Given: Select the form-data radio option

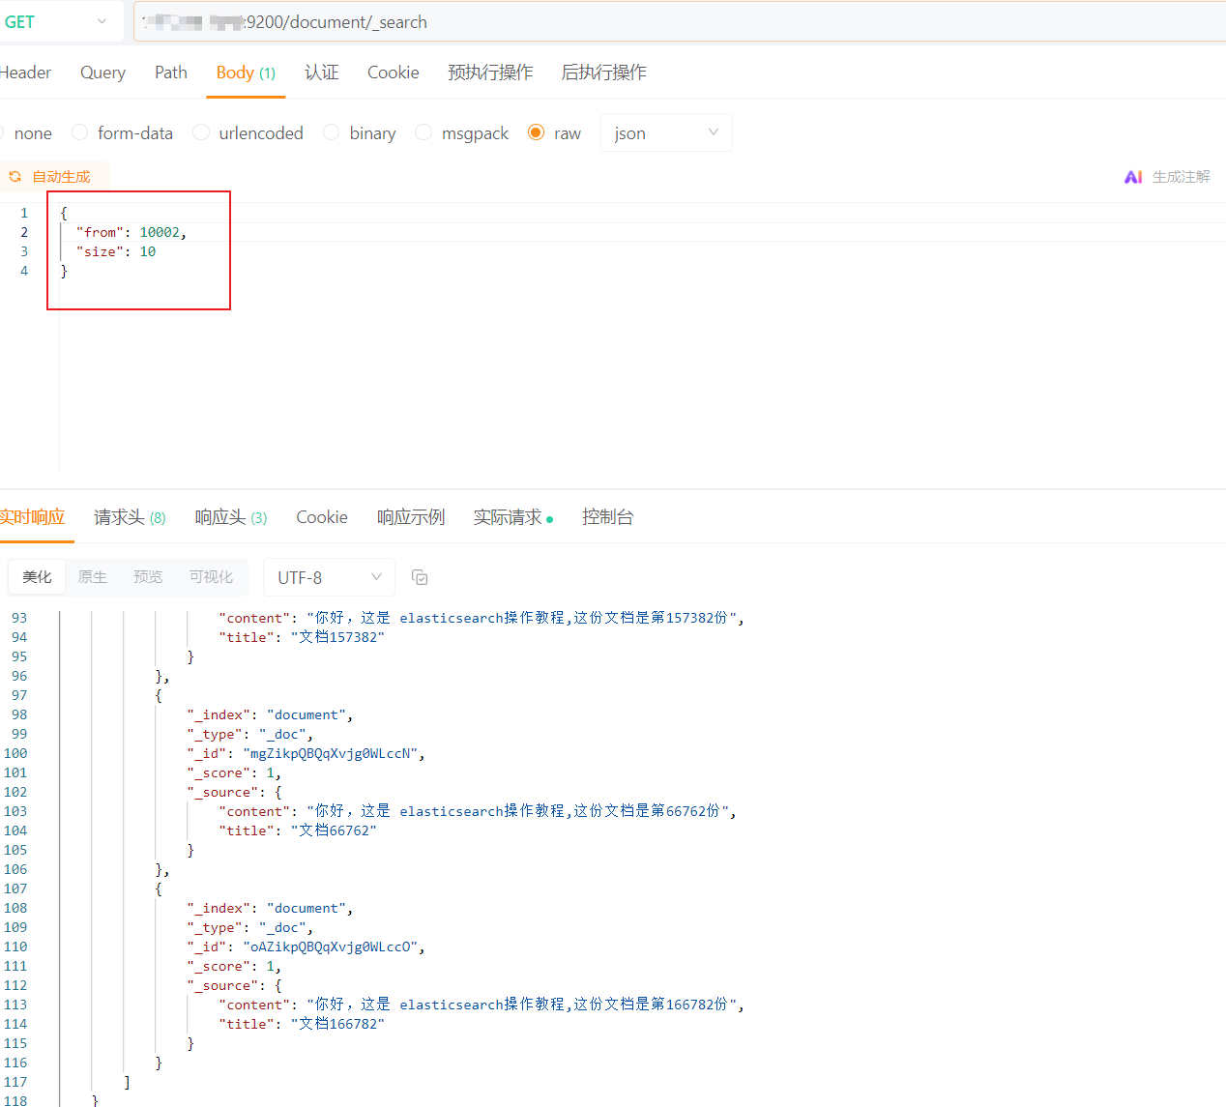Looking at the screenshot, I should (80, 132).
